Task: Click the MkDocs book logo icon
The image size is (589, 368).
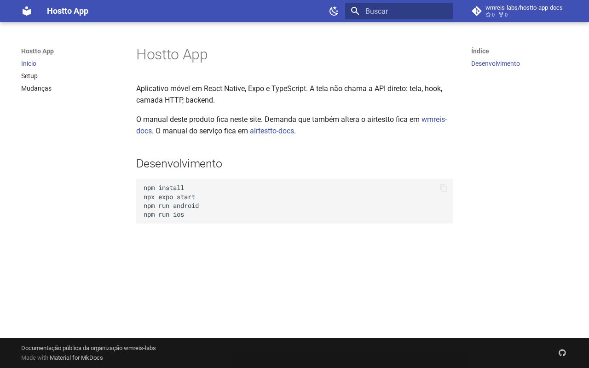Action: pos(27,11)
